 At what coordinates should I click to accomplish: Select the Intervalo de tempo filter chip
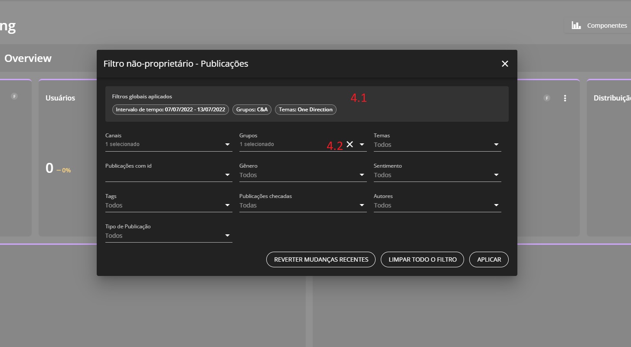click(170, 110)
